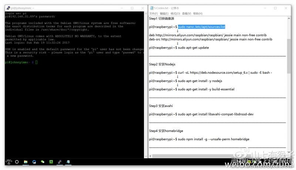Click the 'sudo npm install -g --unsafe-perm homebridge' line
This screenshot has height=170, width=296.
[x=199, y=139]
